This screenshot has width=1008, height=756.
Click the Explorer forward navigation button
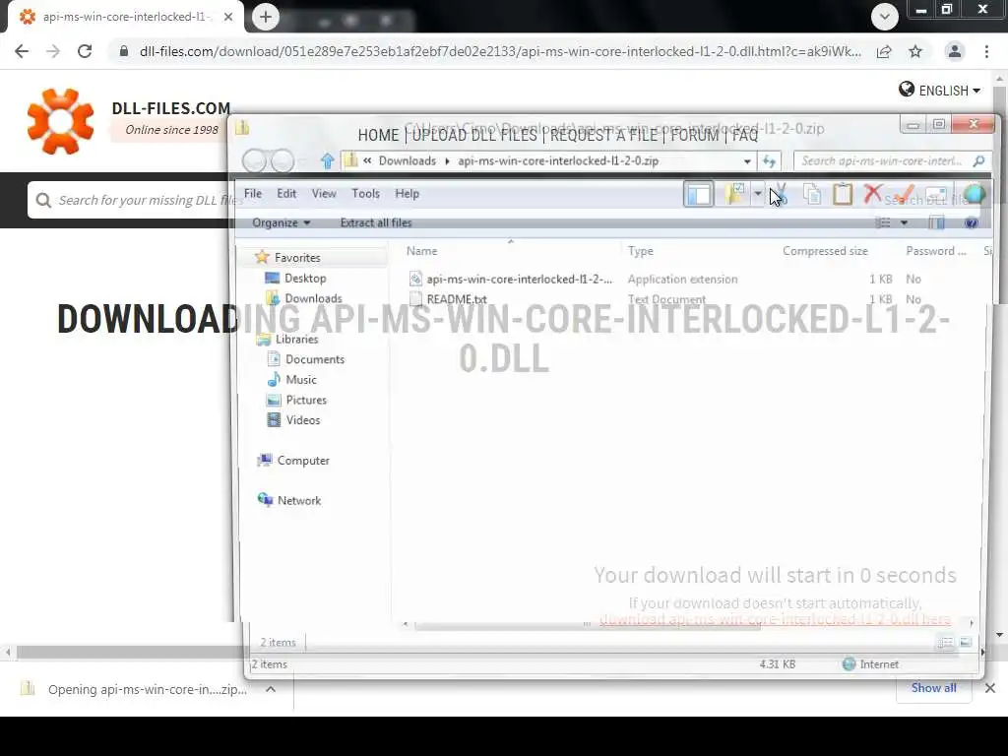pyautogui.click(x=283, y=160)
